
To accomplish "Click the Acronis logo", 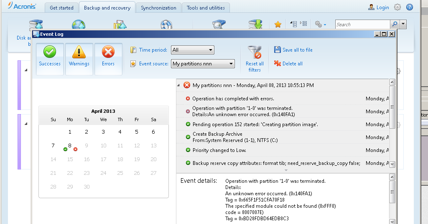I will coord(22,6).
